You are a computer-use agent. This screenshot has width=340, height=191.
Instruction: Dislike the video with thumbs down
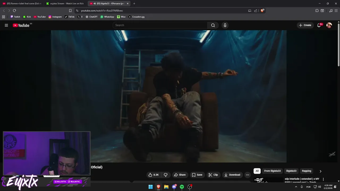166,175
